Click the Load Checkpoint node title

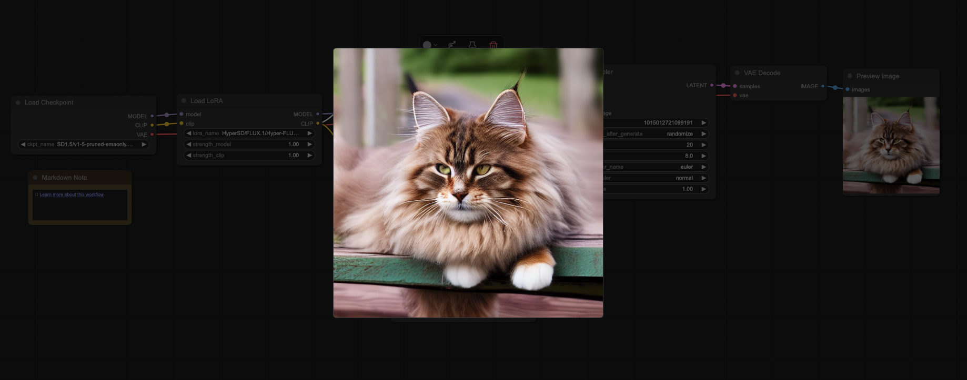click(x=49, y=102)
